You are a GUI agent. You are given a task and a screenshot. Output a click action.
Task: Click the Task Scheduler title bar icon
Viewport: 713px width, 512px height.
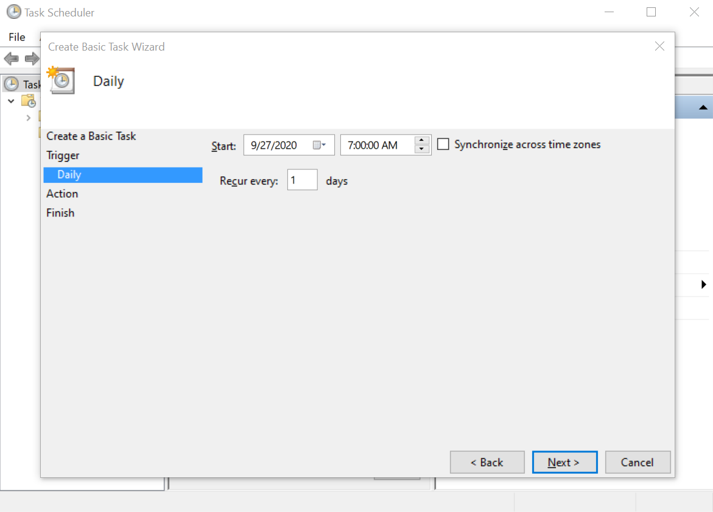(13, 12)
